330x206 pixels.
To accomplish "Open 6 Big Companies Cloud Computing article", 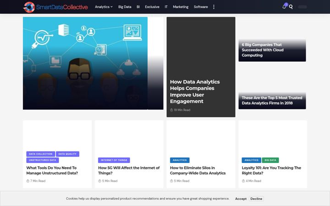I will [263, 50].
